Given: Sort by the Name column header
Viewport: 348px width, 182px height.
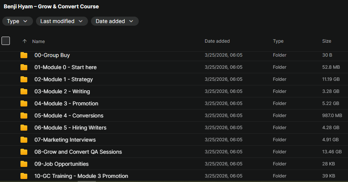Looking at the screenshot, I should point(38,41).
